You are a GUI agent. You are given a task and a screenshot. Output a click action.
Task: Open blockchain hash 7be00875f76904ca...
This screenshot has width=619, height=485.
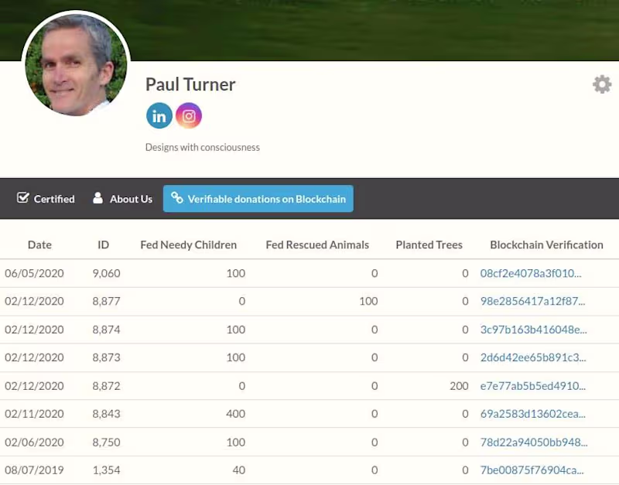(x=532, y=470)
